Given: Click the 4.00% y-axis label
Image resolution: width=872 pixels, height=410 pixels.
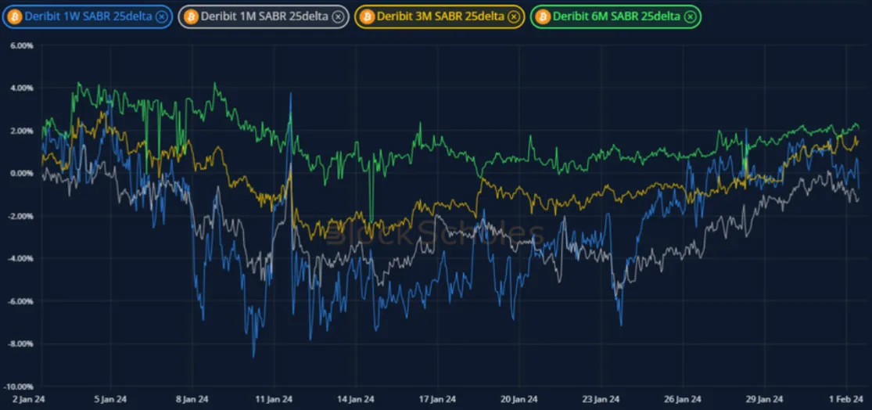Looking at the screenshot, I should pos(22,88).
